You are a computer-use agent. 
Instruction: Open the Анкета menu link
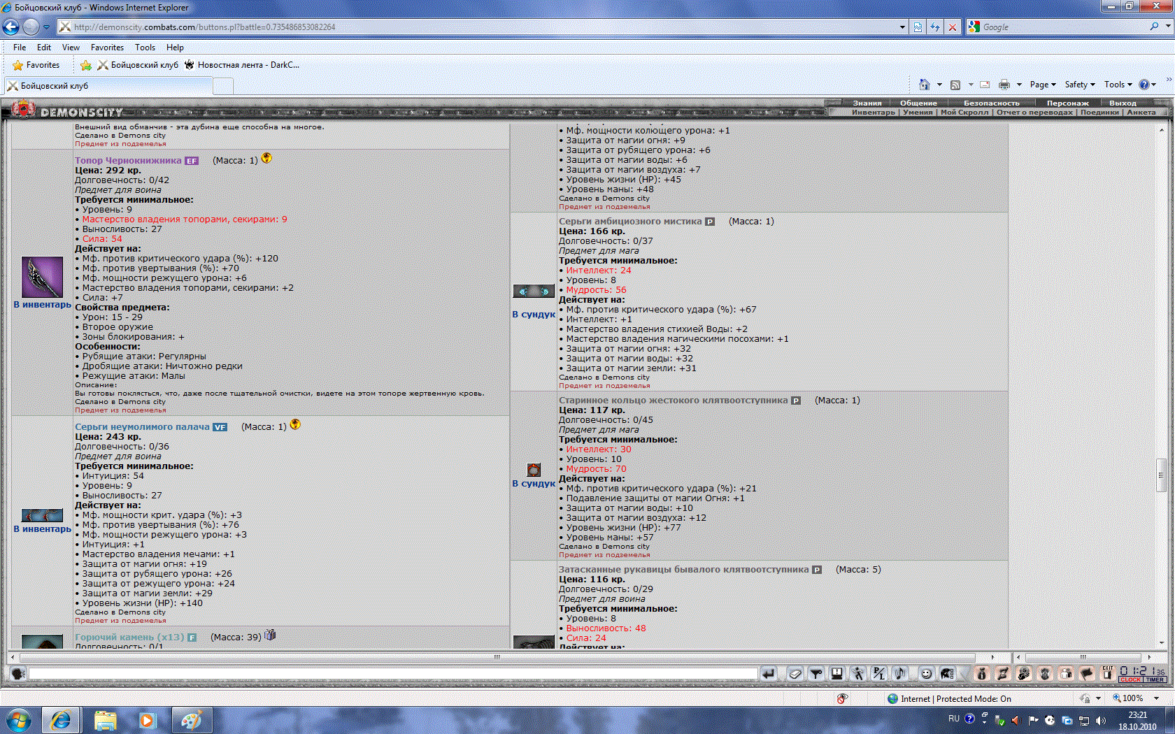pos(1141,113)
